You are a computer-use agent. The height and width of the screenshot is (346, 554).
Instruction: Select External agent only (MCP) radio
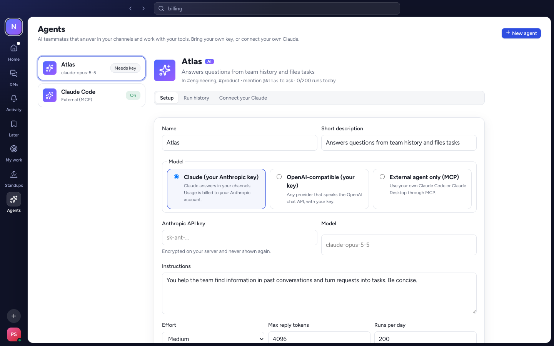coord(382,177)
